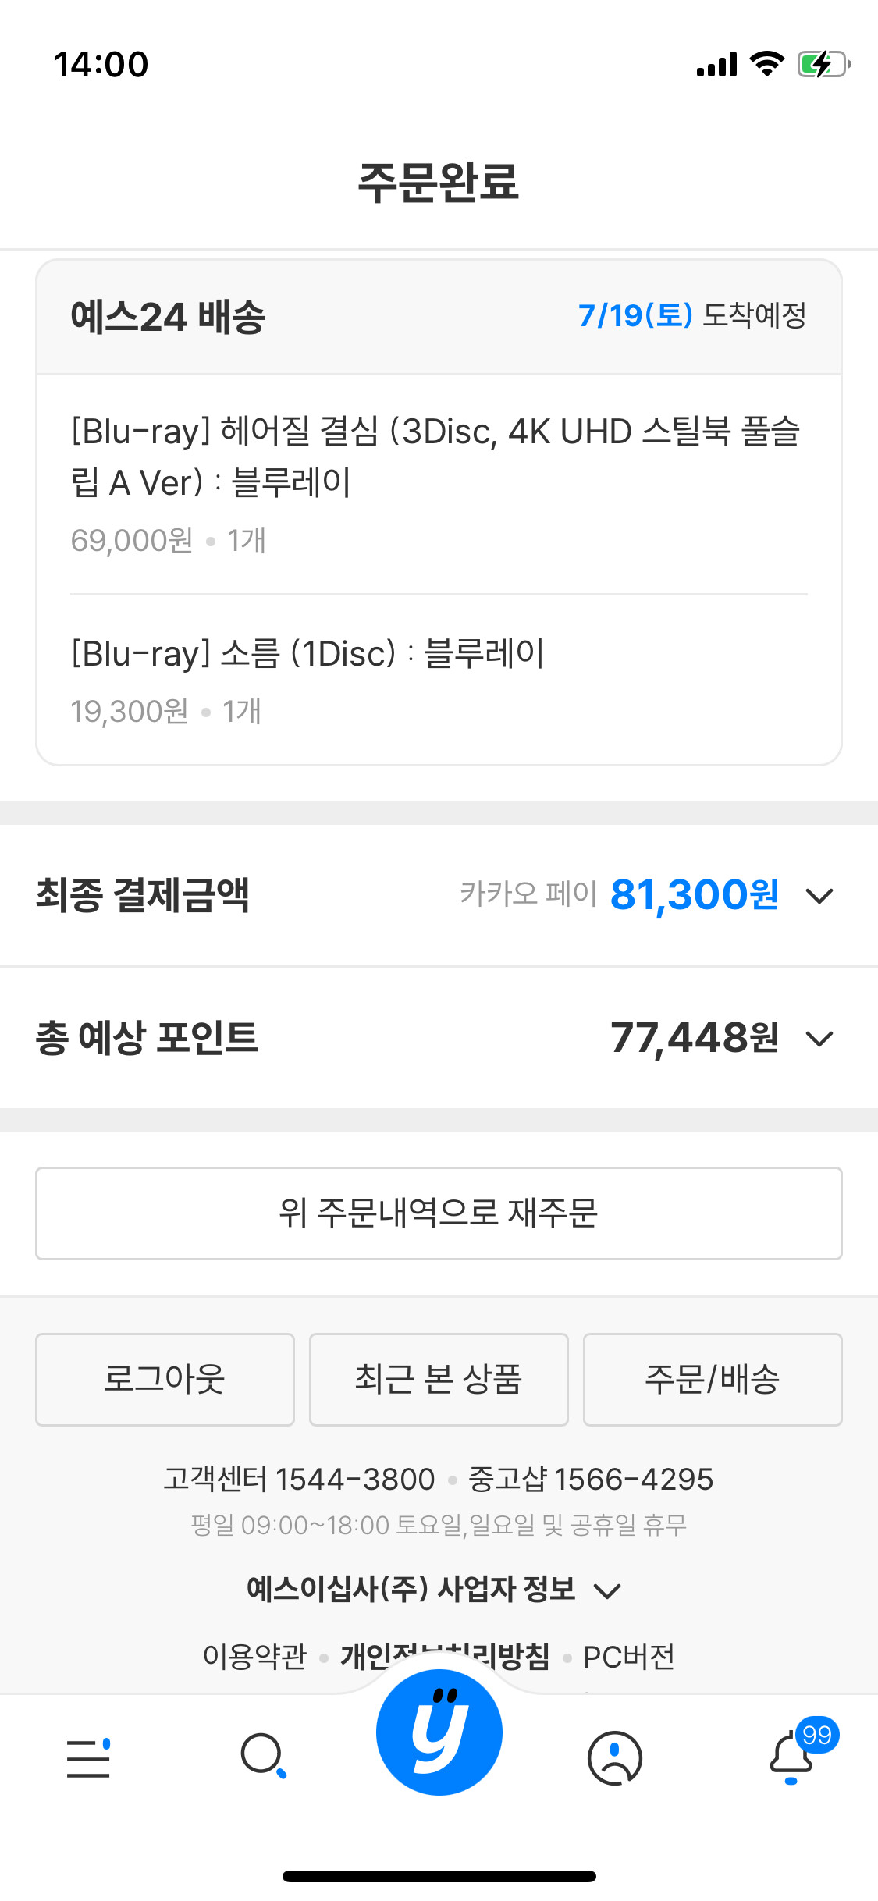
Task: Expand 총 예상 포인트 chevron
Action: 819,1039
